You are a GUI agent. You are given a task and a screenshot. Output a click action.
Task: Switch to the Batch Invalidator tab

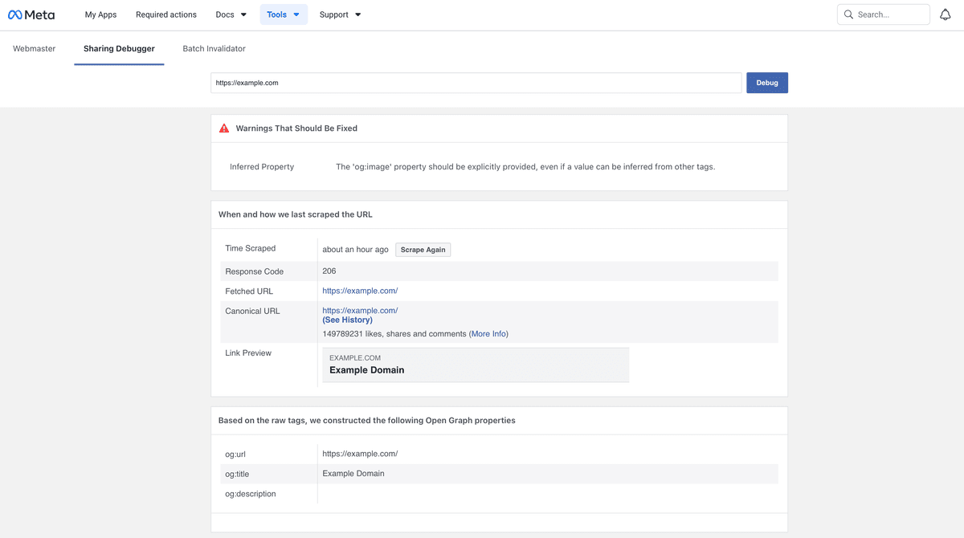(x=214, y=49)
